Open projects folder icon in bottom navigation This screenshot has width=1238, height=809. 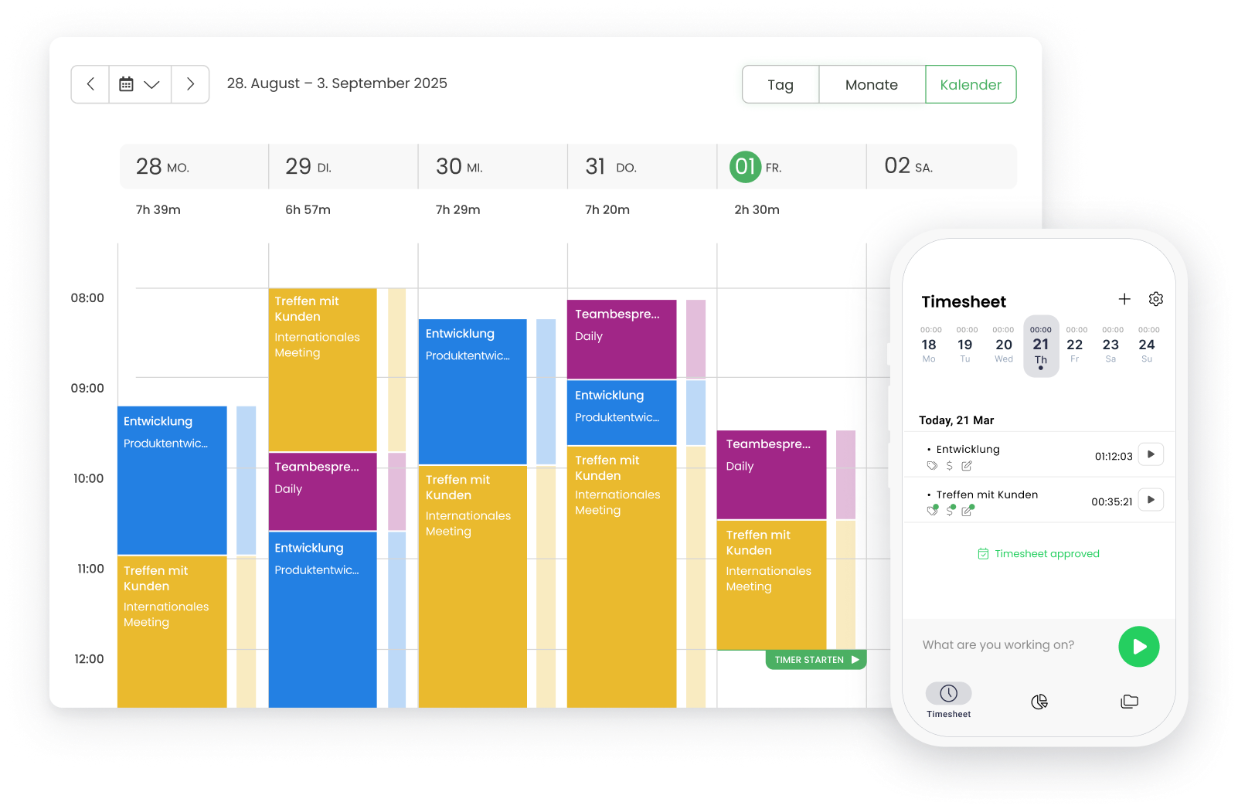(1129, 702)
